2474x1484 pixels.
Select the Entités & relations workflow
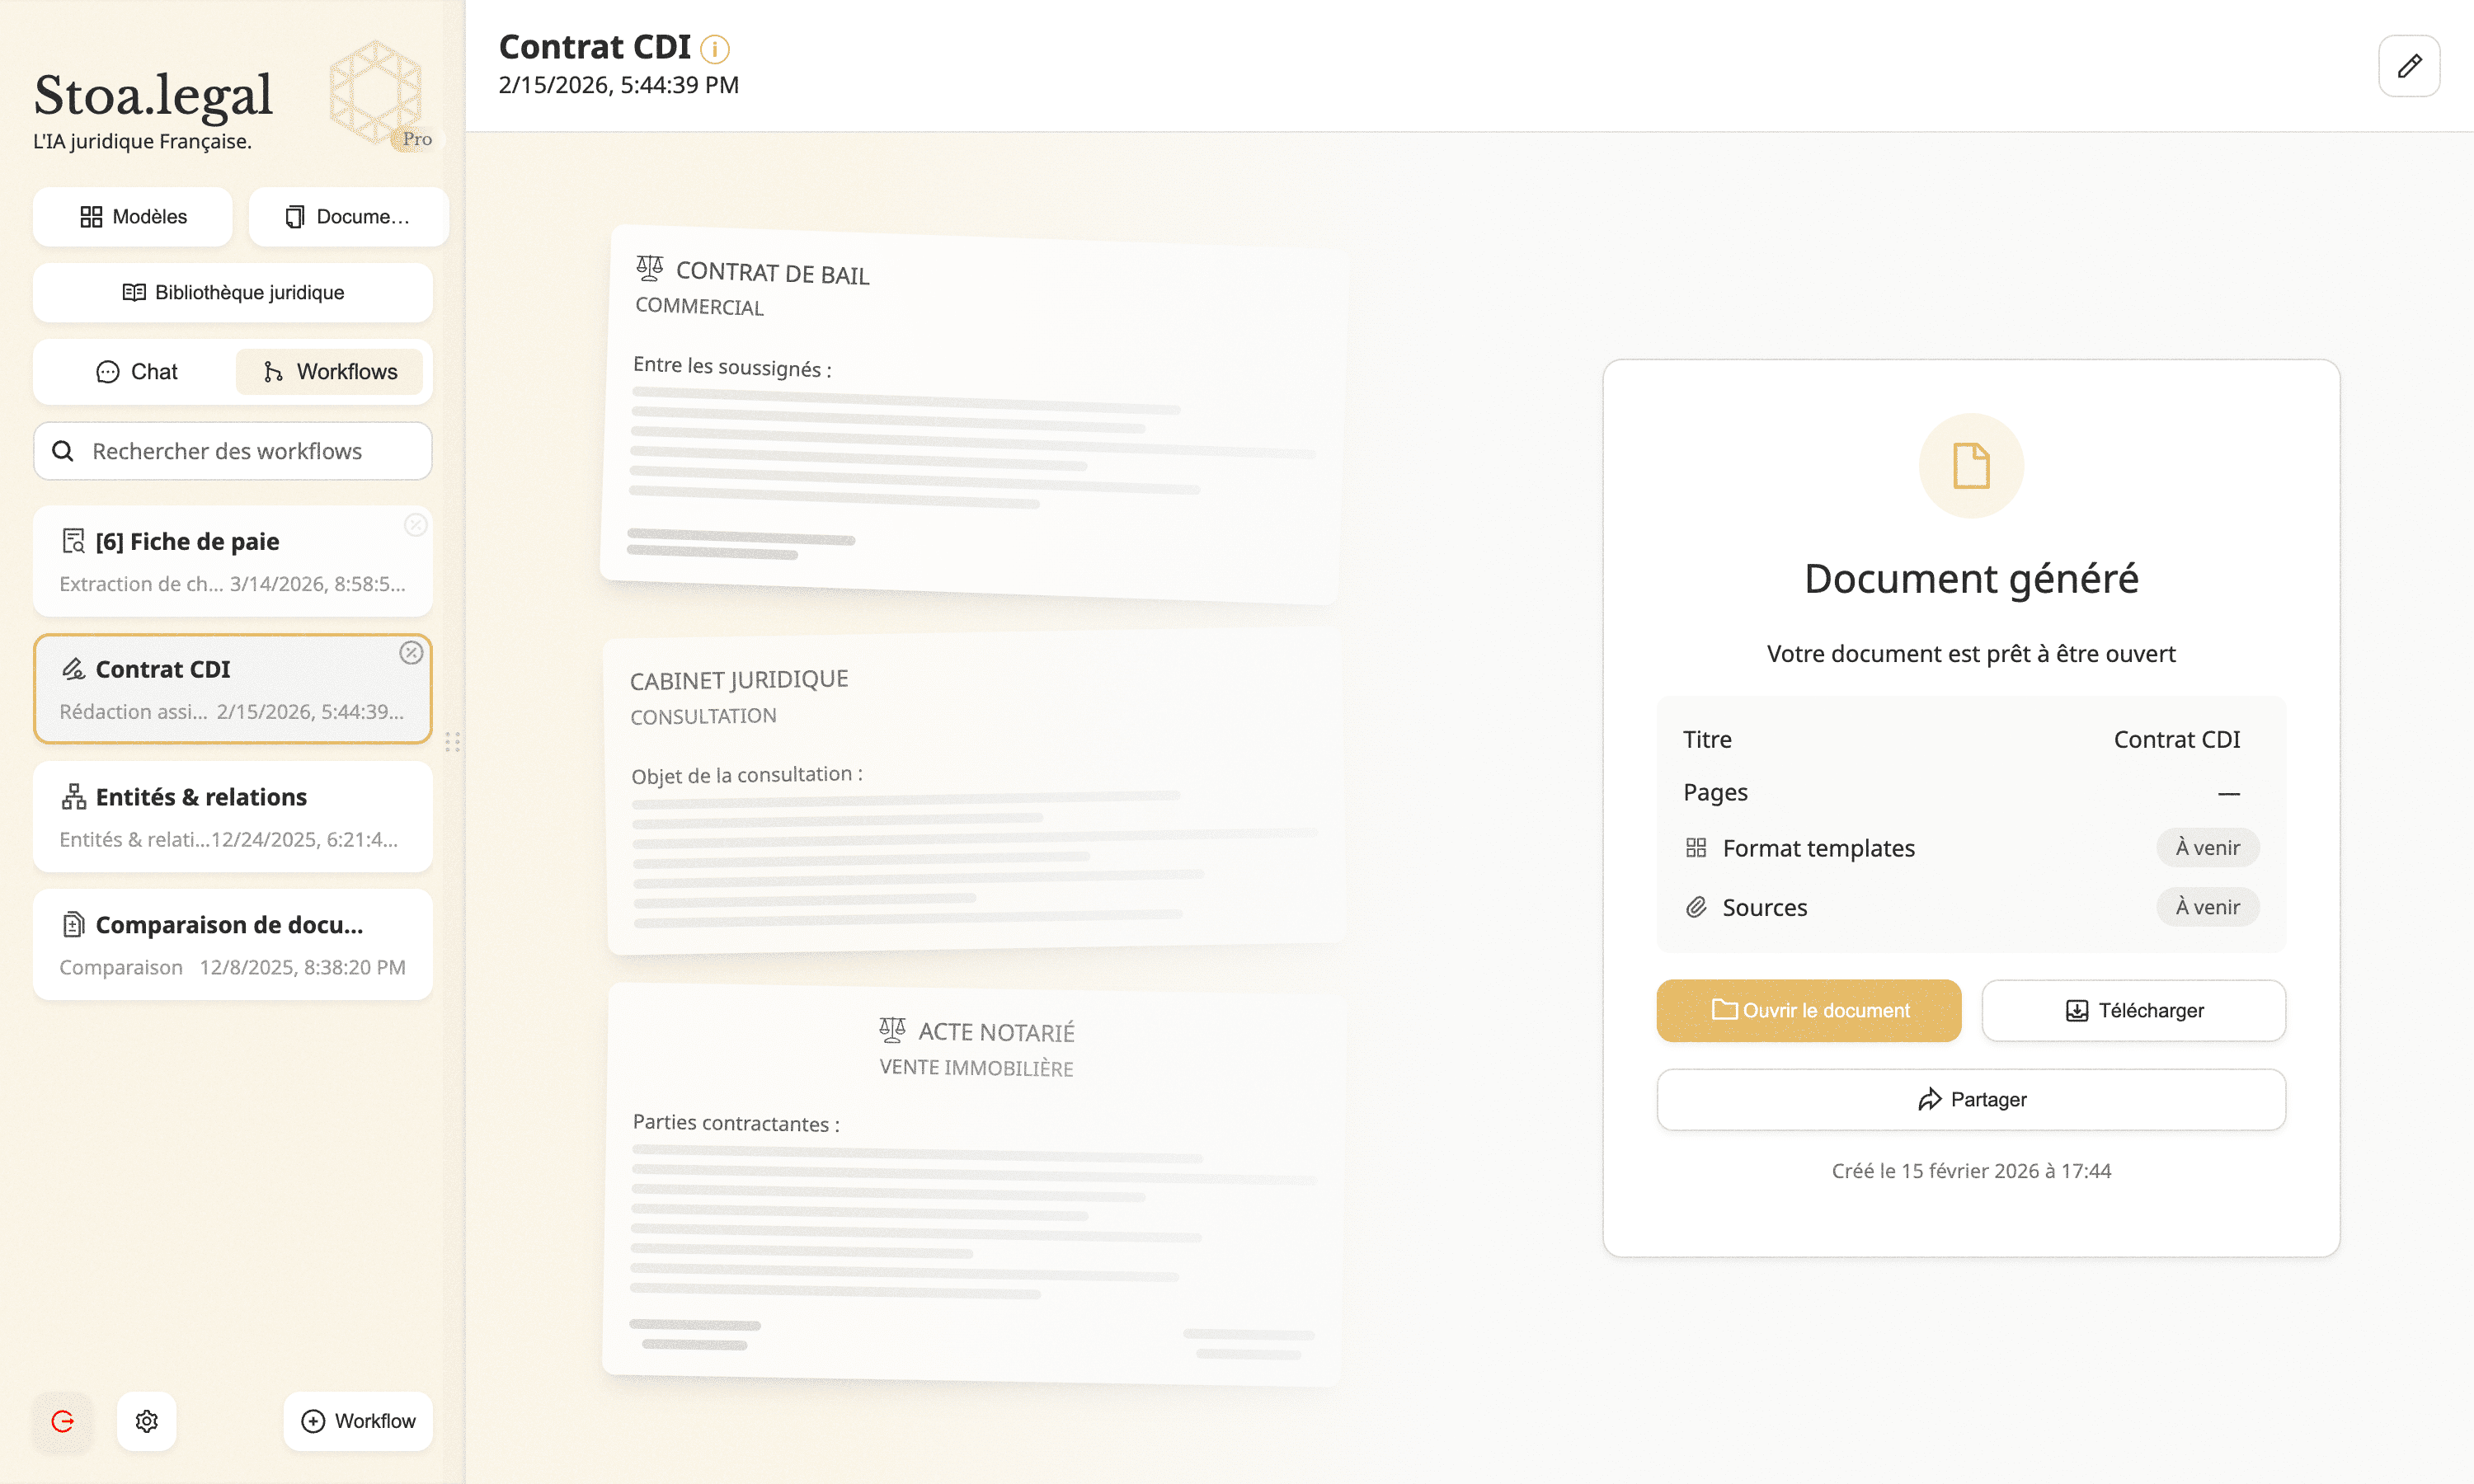233,816
